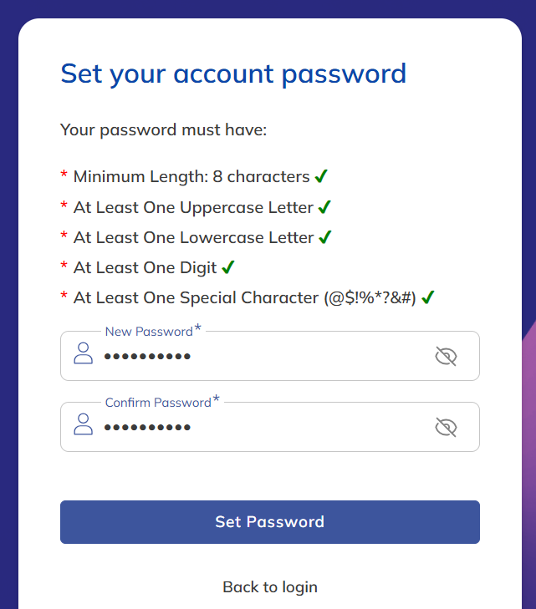
Task: Click the New Password floating label
Action: click(x=149, y=332)
